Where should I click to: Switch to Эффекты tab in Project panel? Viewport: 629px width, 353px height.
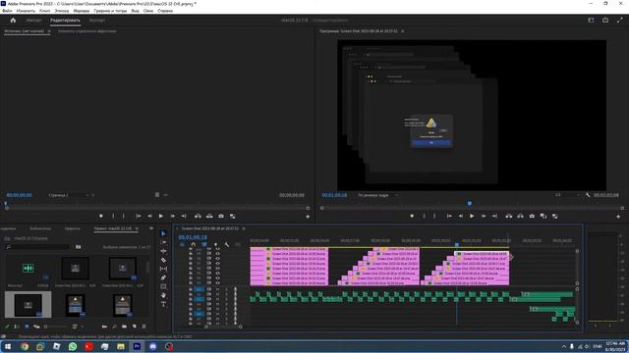[x=73, y=228]
